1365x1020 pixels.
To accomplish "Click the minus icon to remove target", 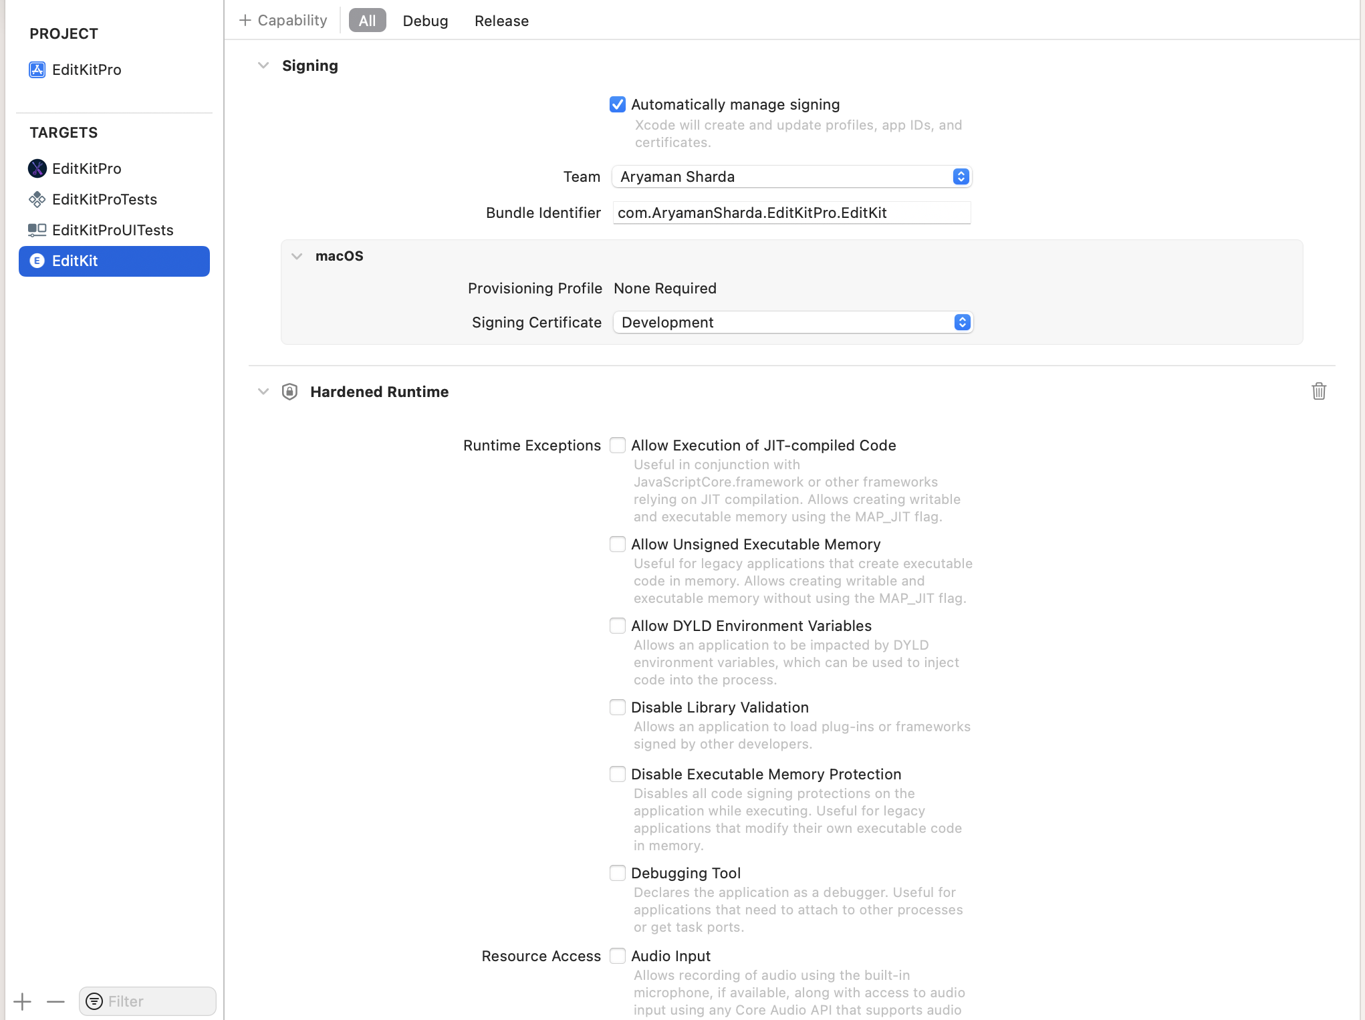I will click(55, 1001).
